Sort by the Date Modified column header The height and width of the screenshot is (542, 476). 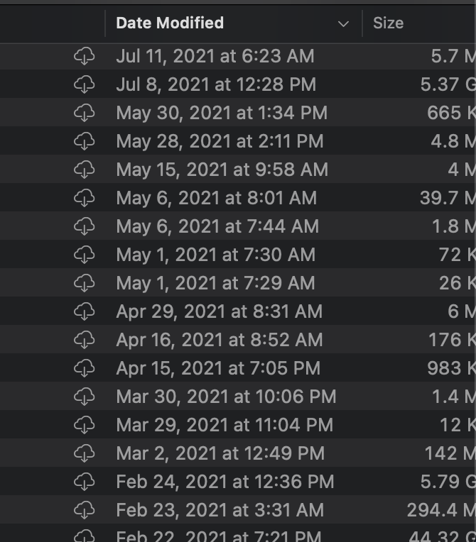tap(170, 23)
